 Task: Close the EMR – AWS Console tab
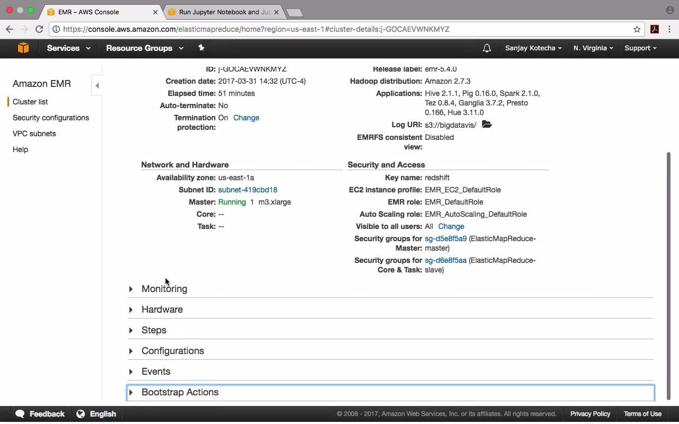156,12
